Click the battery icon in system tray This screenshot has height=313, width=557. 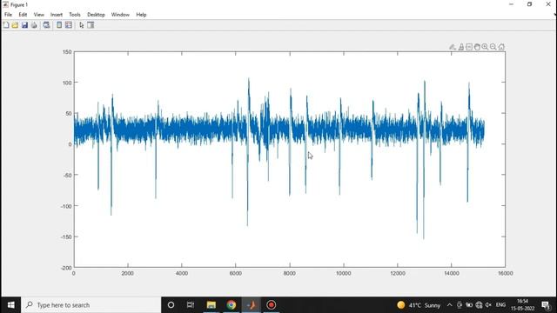469,305
